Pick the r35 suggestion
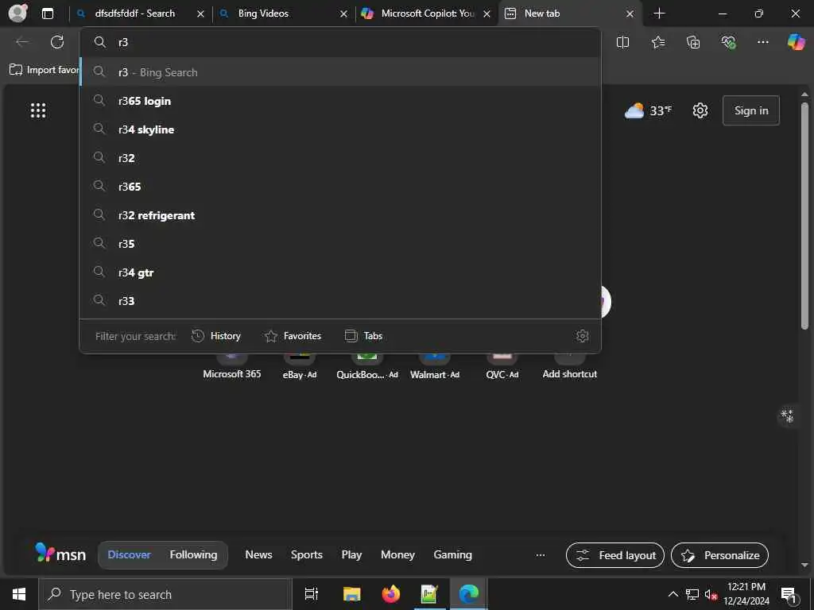 click(340, 244)
